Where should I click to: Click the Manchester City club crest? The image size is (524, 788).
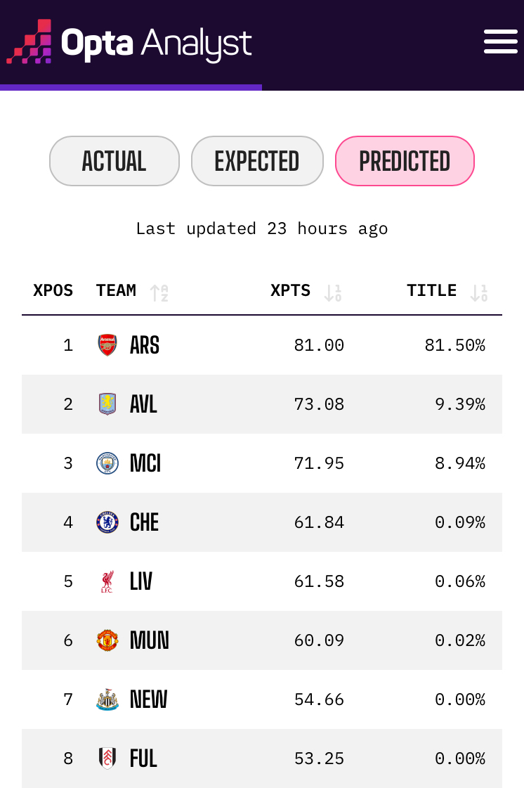pyautogui.click(x=107, y=463)
